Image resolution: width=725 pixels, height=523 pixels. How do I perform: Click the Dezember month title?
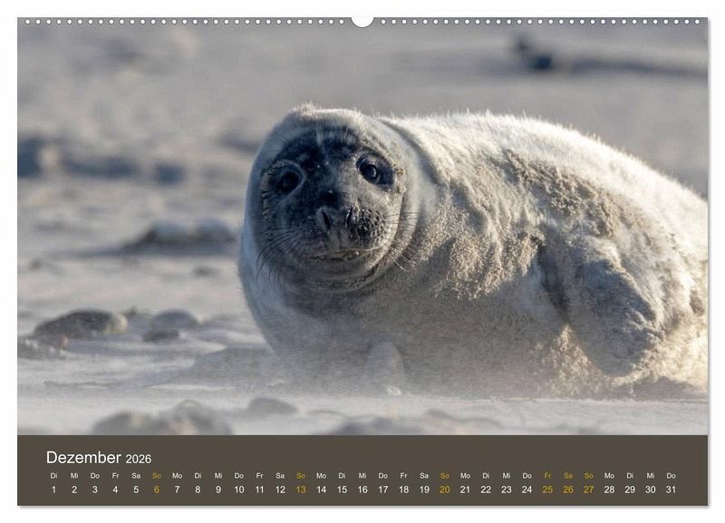[x=83, y=458]
